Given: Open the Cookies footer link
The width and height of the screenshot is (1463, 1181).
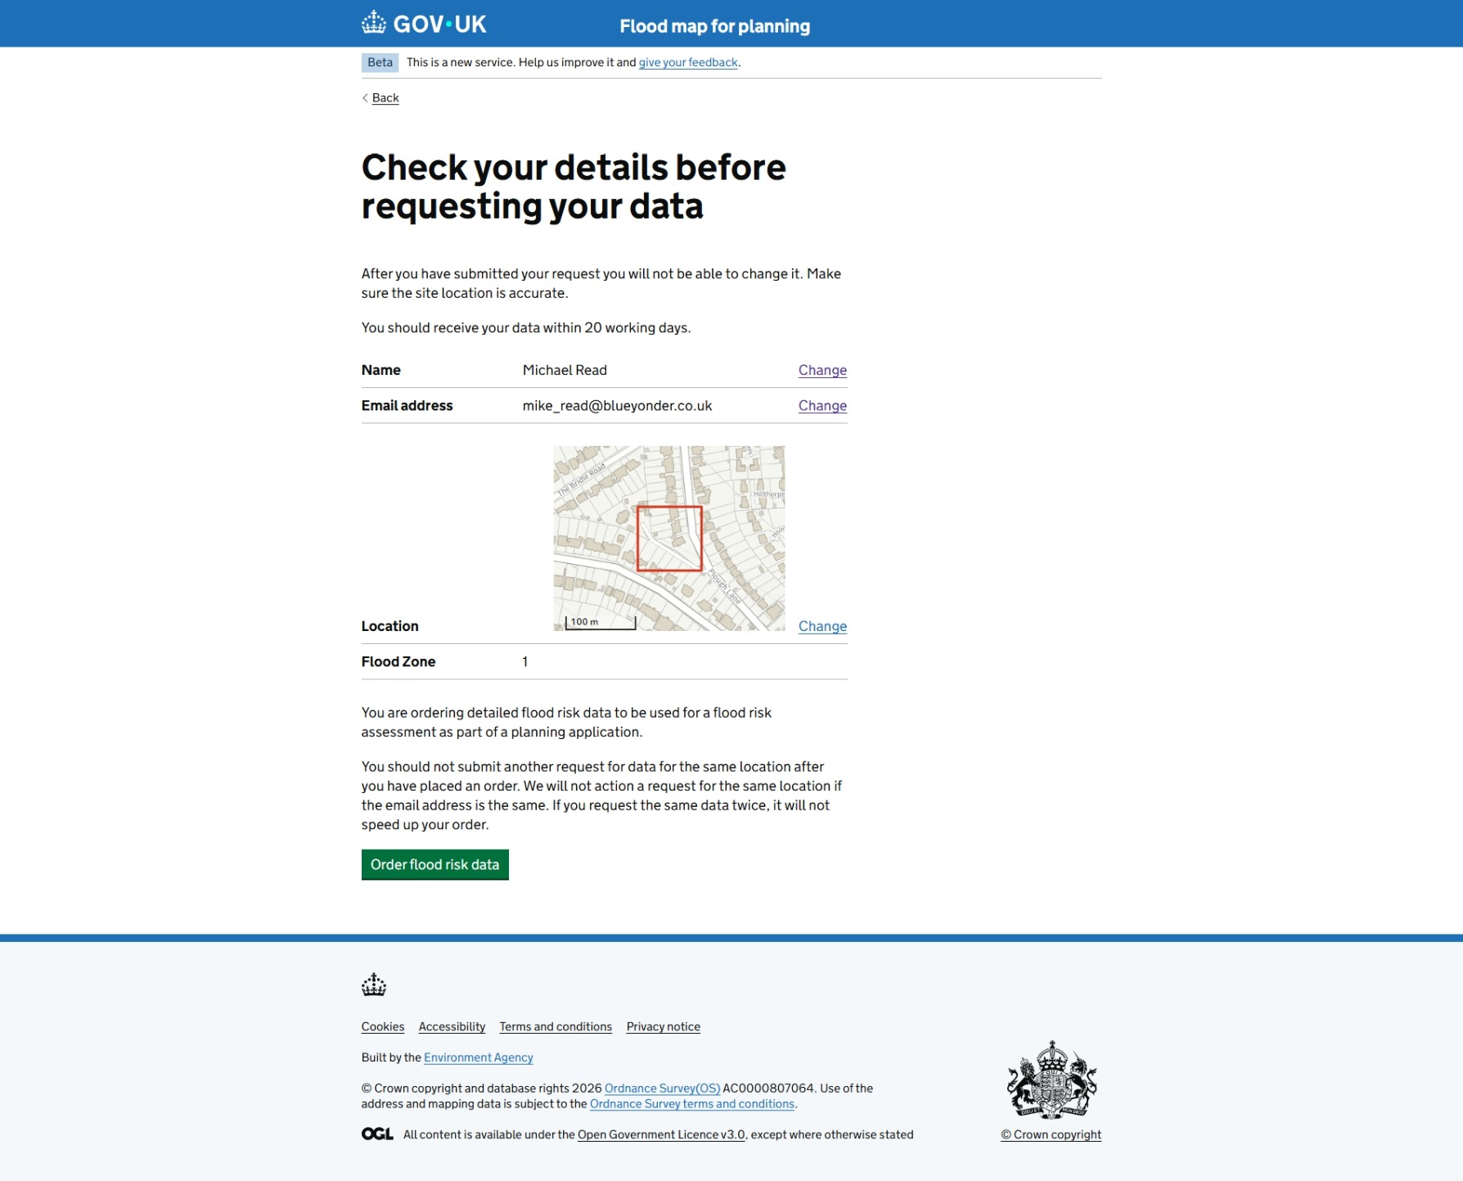Looking at the screenshot, I should [382, 1027].
